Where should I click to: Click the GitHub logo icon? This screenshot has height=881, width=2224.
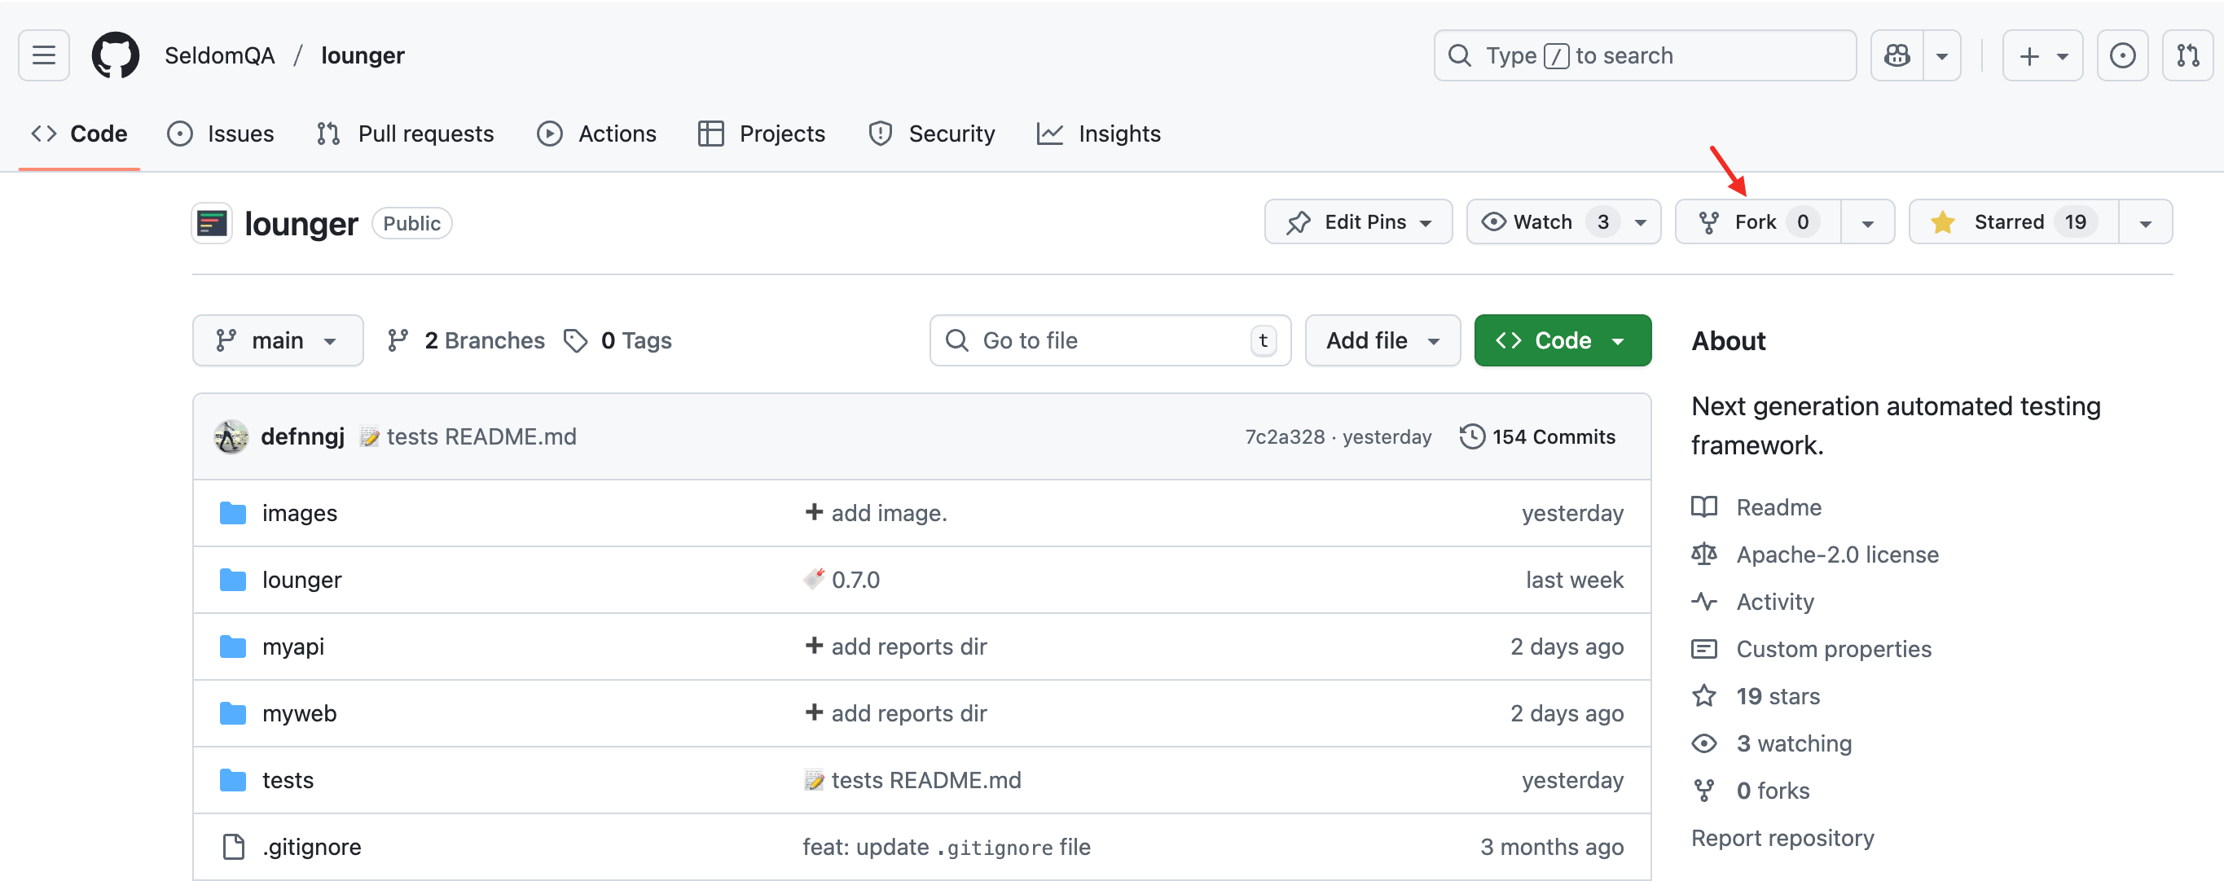[x=116, y=56]
